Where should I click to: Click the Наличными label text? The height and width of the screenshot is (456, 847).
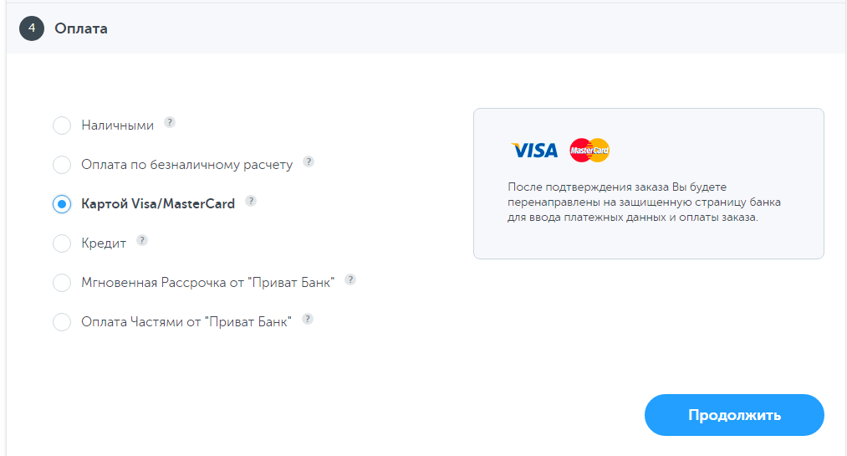(117, 126)
